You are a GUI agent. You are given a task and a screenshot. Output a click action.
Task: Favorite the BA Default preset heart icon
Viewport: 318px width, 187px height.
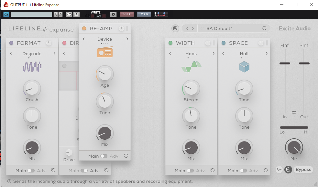pyautogui.click(x=202, y=28)
